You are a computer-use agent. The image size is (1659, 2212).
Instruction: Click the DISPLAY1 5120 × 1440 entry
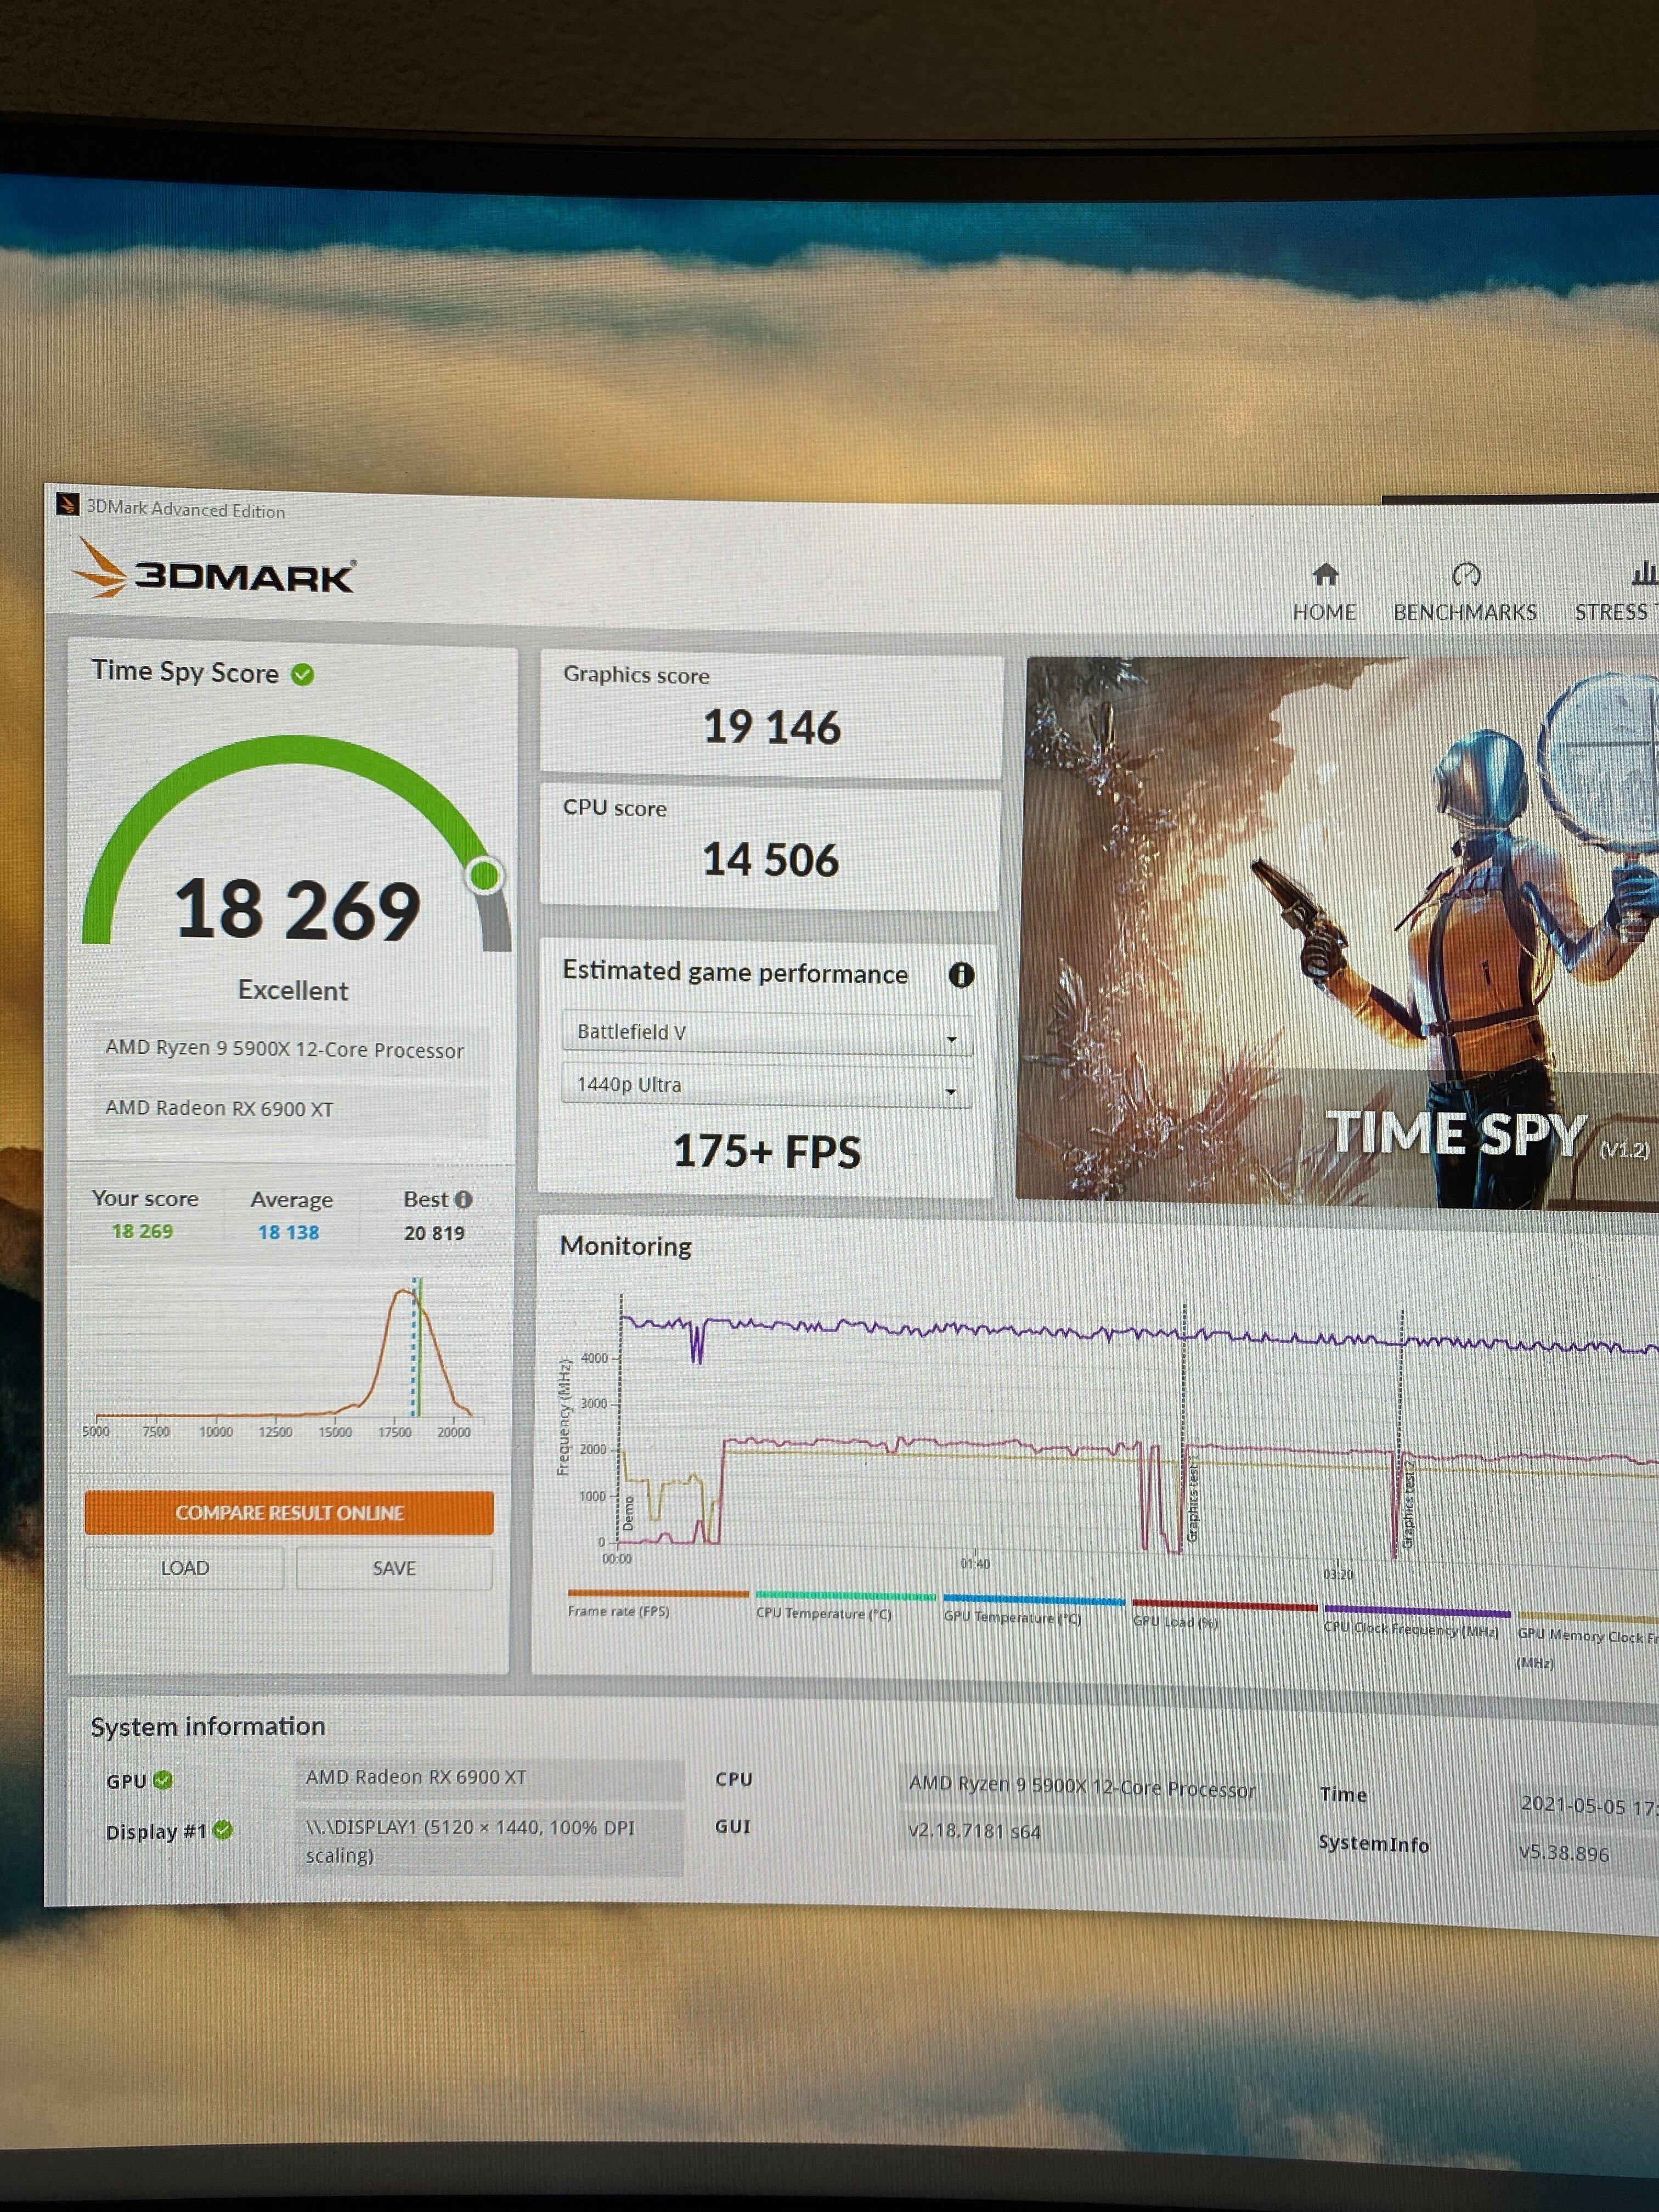coord(490,1841)
